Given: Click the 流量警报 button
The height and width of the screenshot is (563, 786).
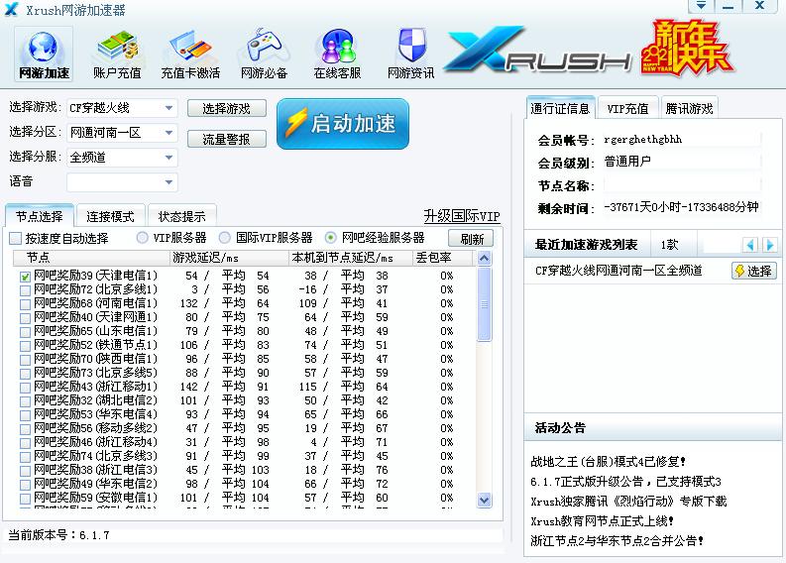Looking at the screenshot, I should 227,139.
